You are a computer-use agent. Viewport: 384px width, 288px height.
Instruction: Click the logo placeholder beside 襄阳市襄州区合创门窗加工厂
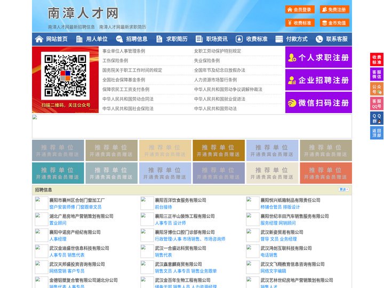click(42, 203)
